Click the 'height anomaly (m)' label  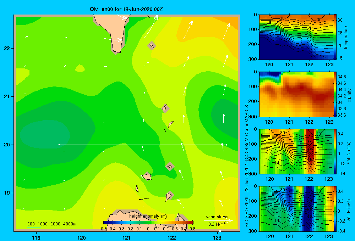(148, 216)
